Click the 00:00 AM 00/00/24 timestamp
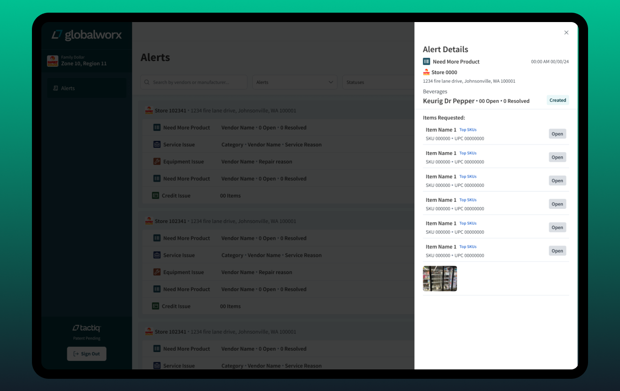620x391 pixels. 550,61
